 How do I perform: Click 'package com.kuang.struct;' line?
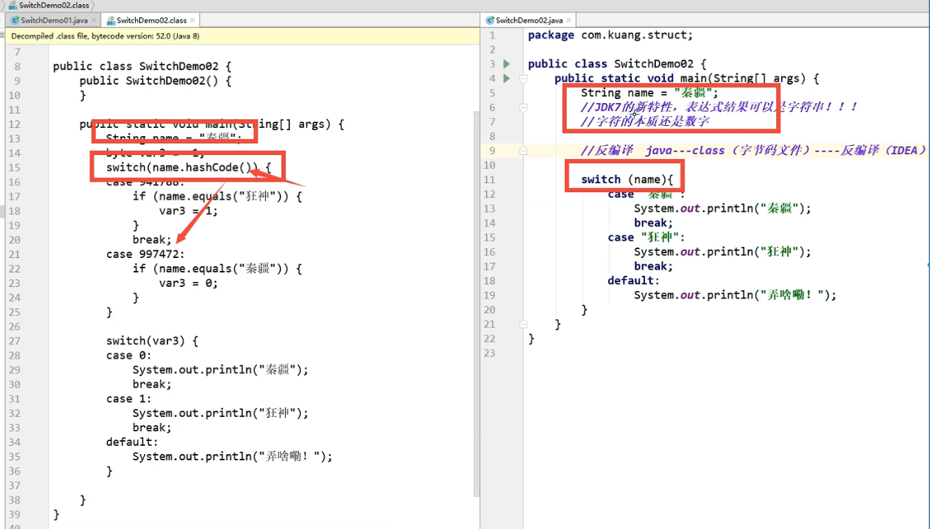point(610,35)
